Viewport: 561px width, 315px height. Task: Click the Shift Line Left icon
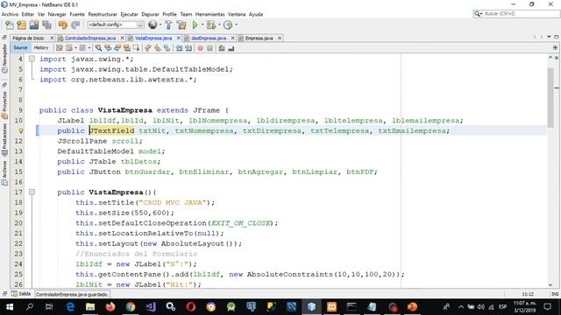pos(179,48)
